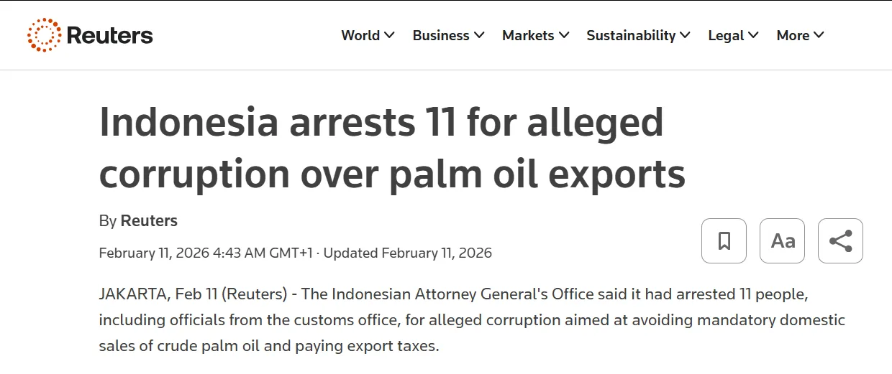Image resolution: width=892 pixels, height=374 pixels.
Task: Expand the Sustainability chevron arrow
Action: point(685,35)
